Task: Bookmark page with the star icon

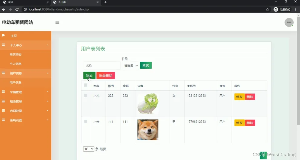Action: pyautogui.click(x=267, y=9)
